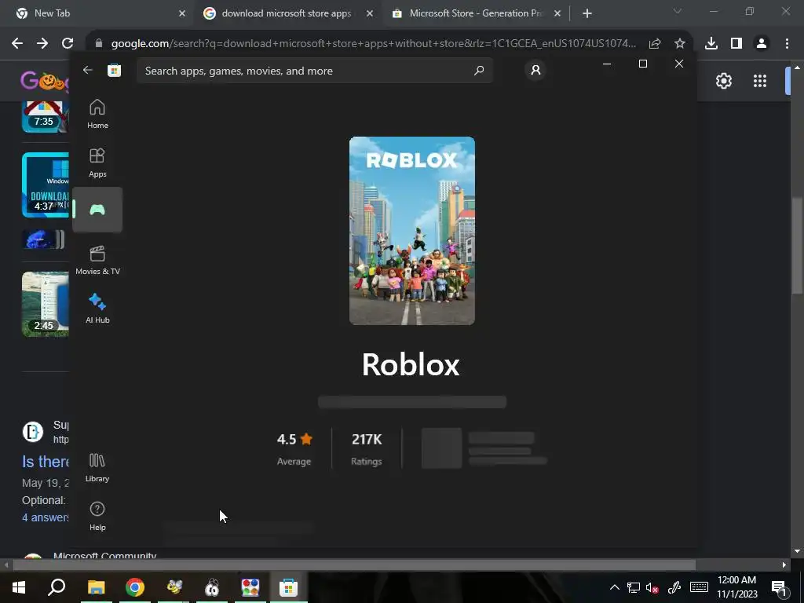Screen dimensions: 804x603
Task: Open the '4 answers' link
Action: [45, 517]
